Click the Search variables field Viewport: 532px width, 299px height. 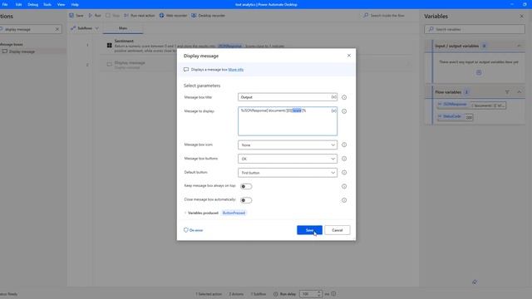[x=475, y=30]
